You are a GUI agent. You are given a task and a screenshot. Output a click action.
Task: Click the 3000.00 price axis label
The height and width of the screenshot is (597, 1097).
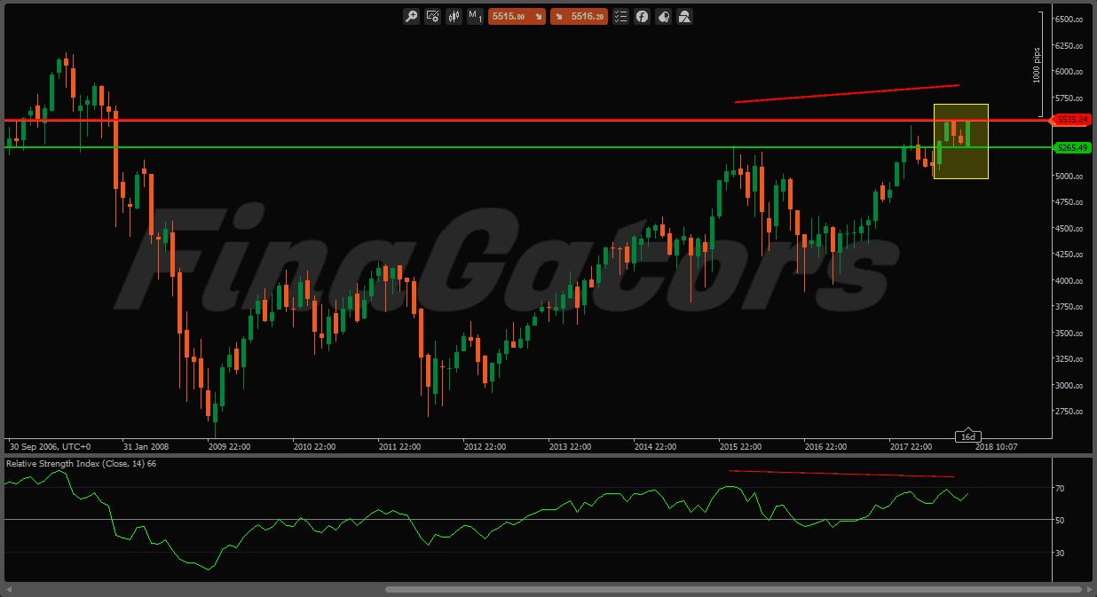(1069, 386)
